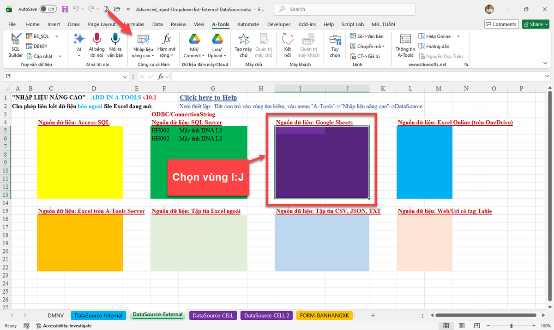Screen dimensions: 554x330
Task: Click the Open folder icon in title bar
Action: [117, 9]
